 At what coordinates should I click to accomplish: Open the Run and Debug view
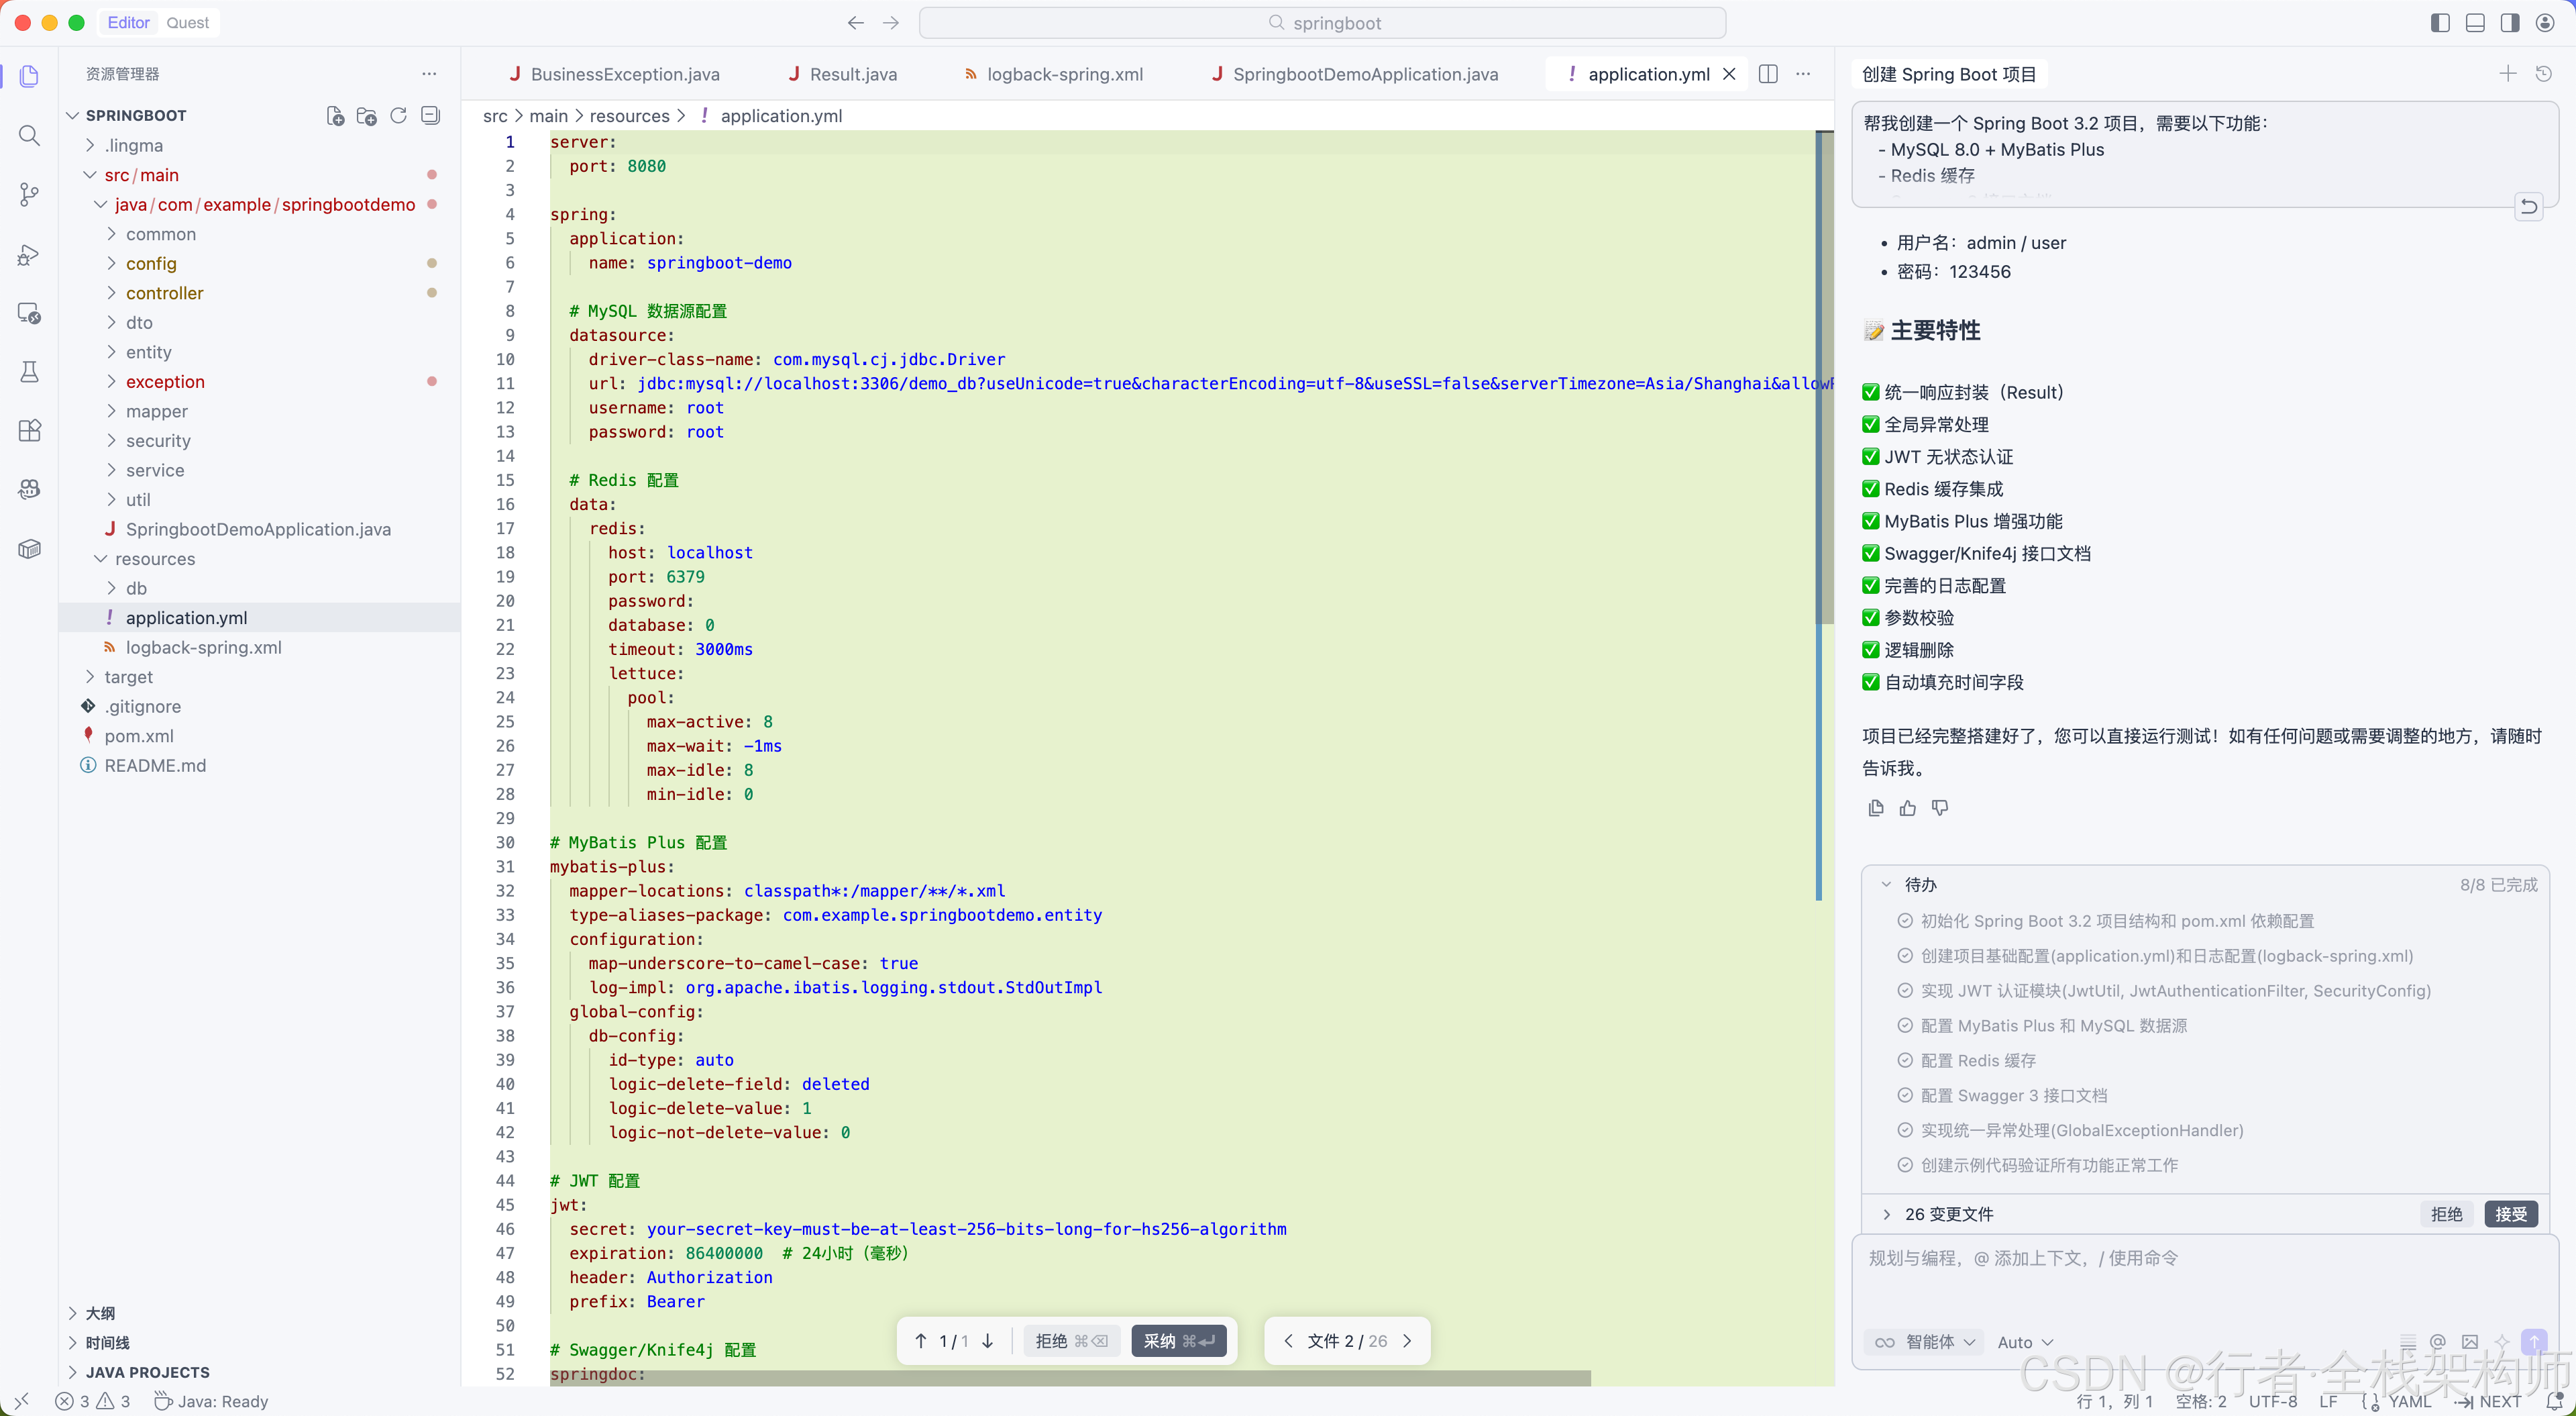(x=29, y=254)
